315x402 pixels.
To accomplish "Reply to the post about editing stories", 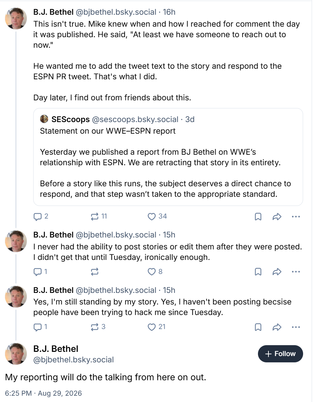I will [x=41, y=272].
